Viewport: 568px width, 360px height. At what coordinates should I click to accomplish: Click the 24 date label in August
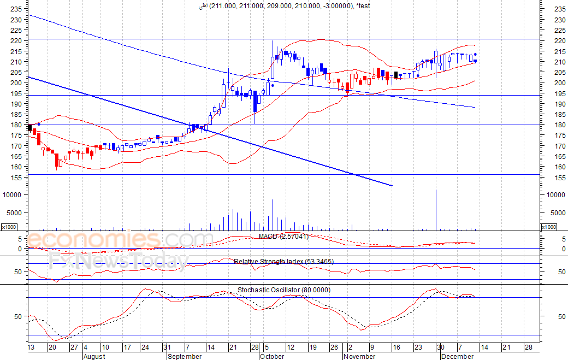click(x=145, y=347)
